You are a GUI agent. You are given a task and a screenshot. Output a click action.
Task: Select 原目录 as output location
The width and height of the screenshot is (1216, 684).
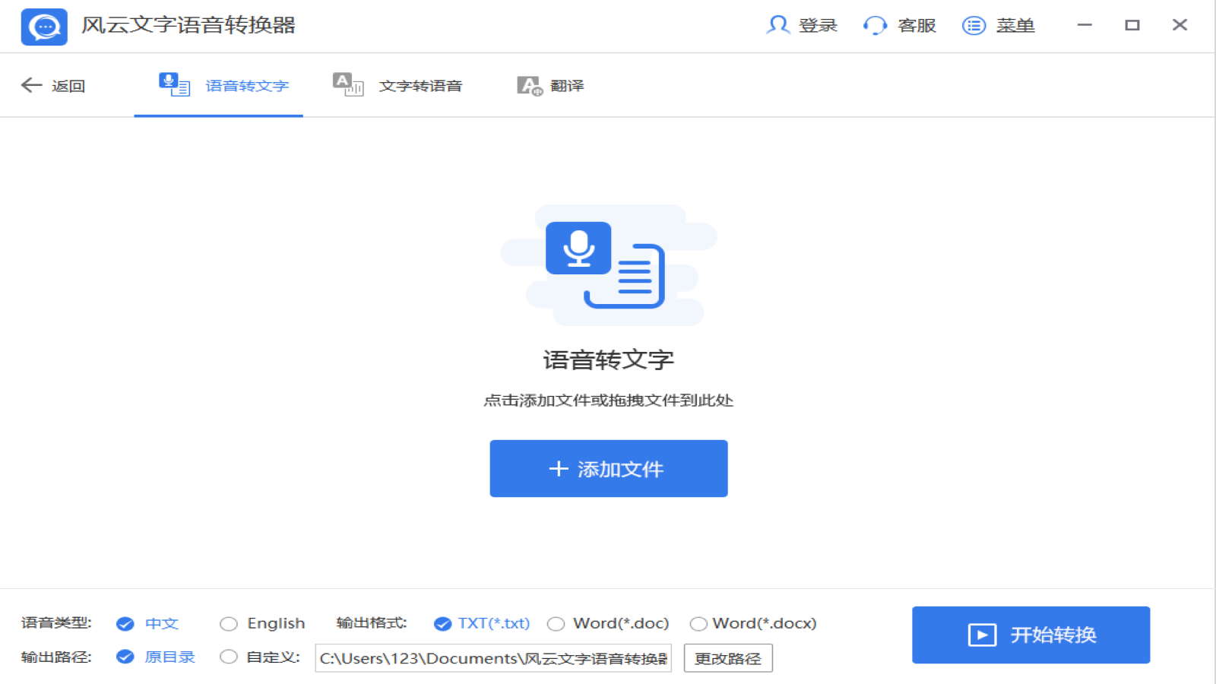pyautogui.click(x=125, y=657)
